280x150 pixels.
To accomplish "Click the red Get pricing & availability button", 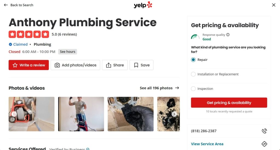I will [x=229, y=103].
